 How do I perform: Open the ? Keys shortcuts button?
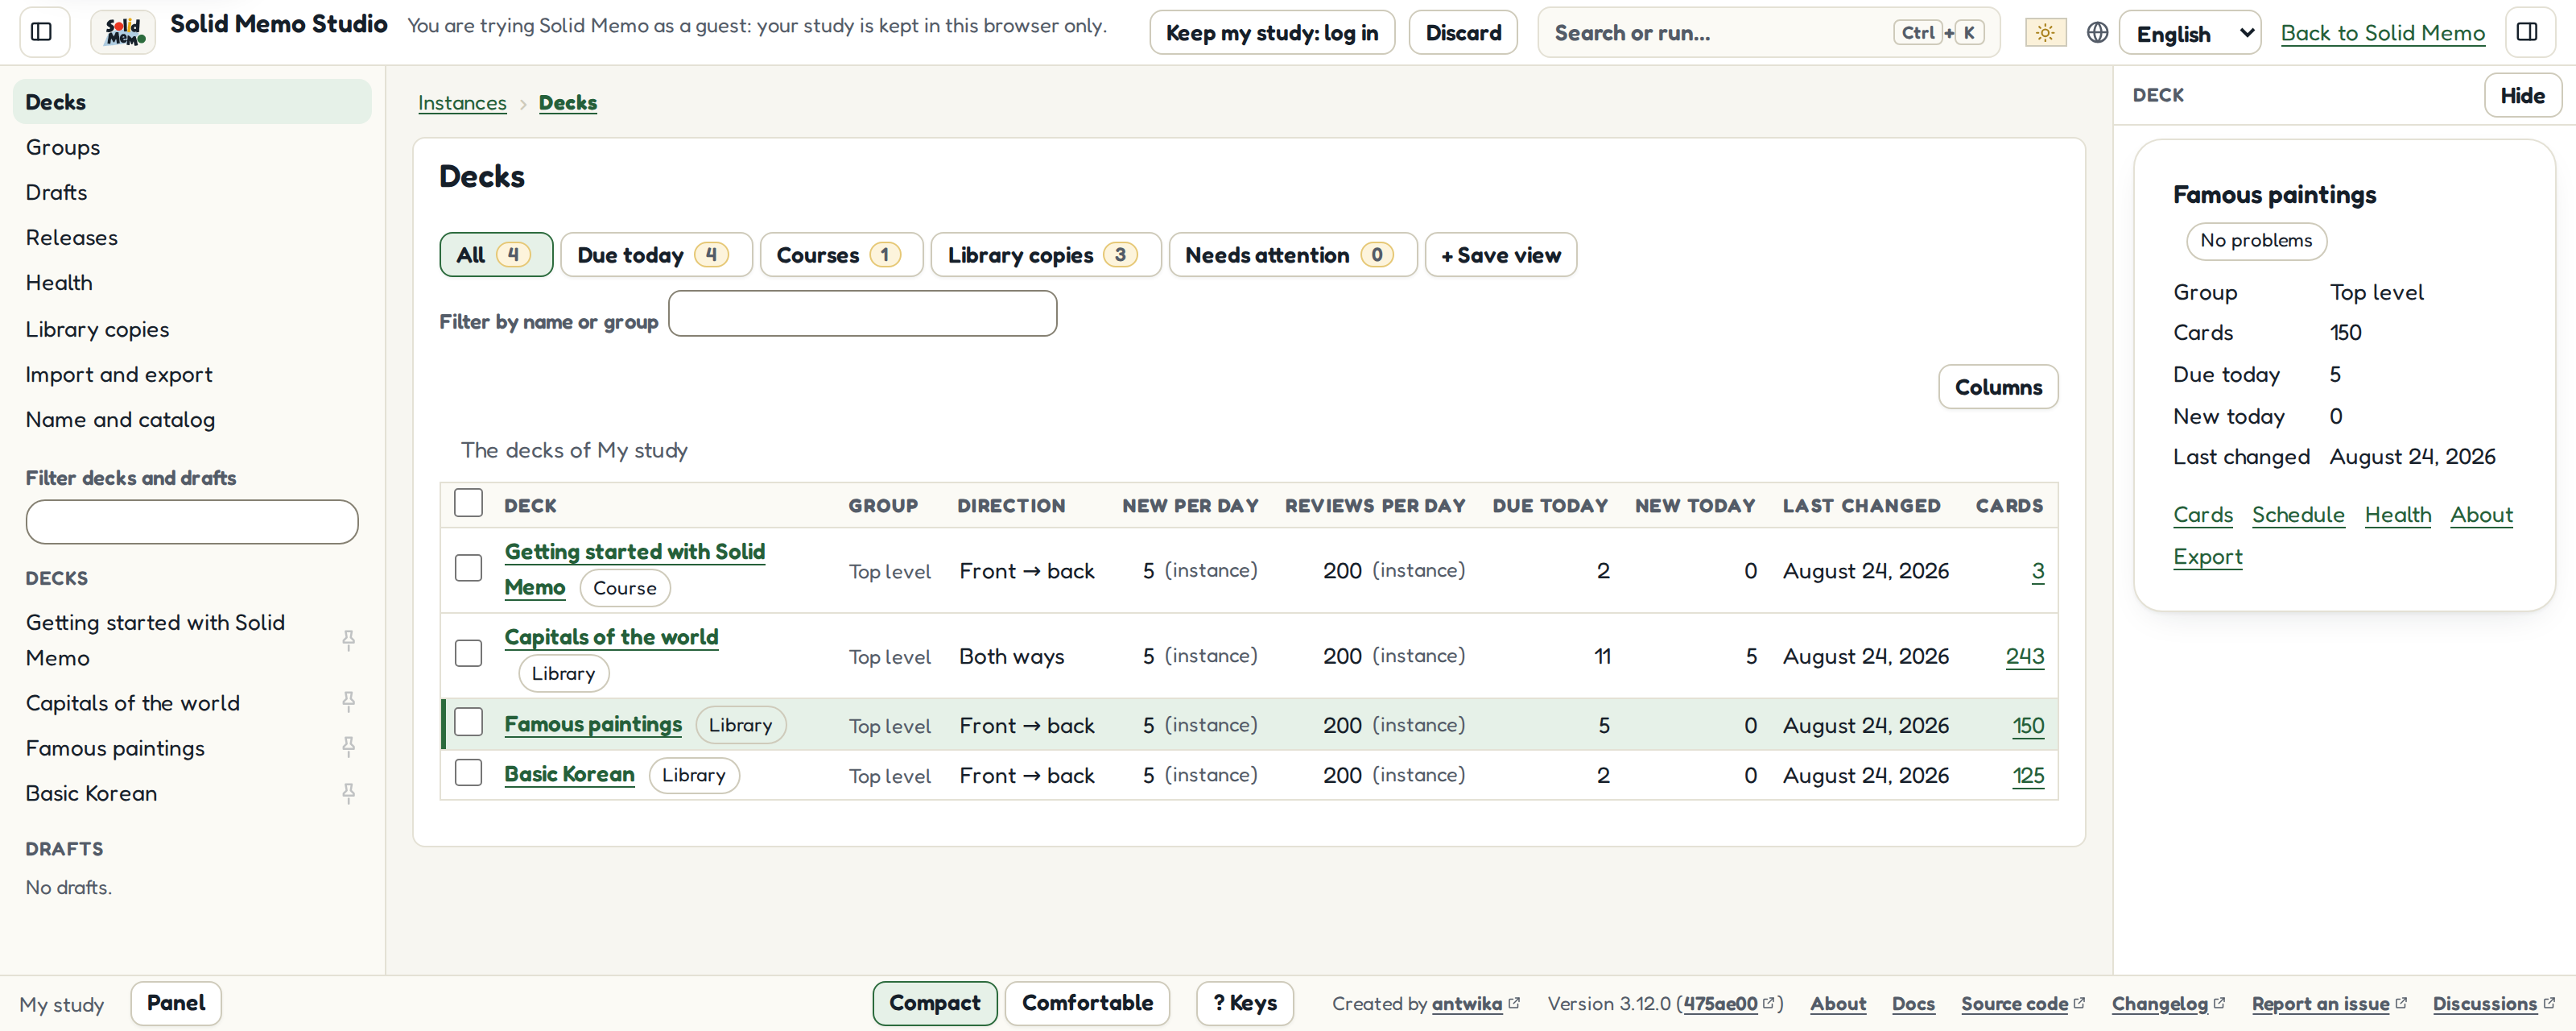[x=1244, y=1003]
